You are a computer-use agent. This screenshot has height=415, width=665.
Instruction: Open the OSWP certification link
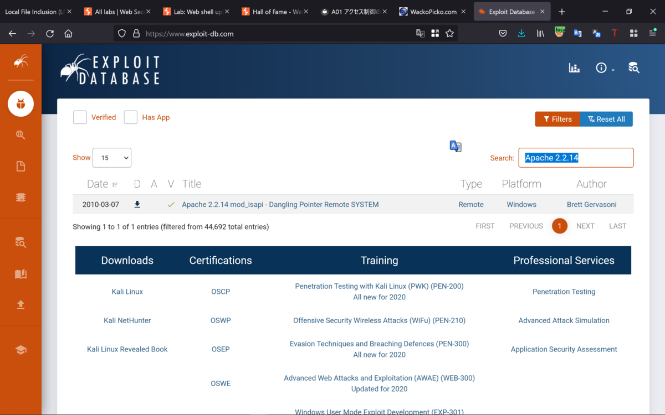pos(221,320)
